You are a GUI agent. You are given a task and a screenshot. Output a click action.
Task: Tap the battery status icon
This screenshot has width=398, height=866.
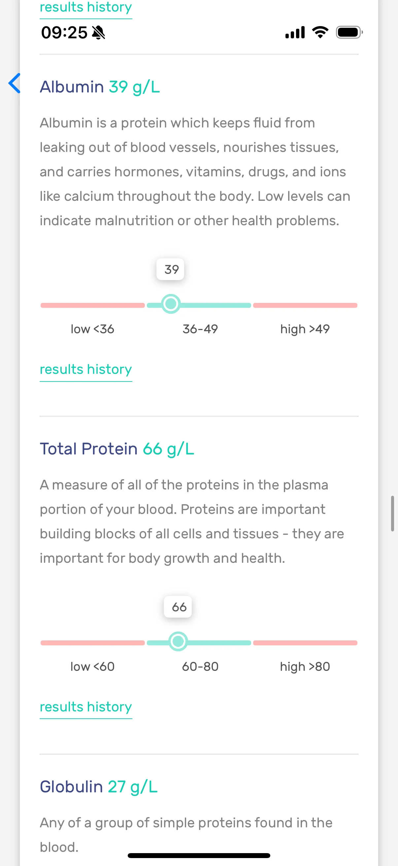(349, 32)
